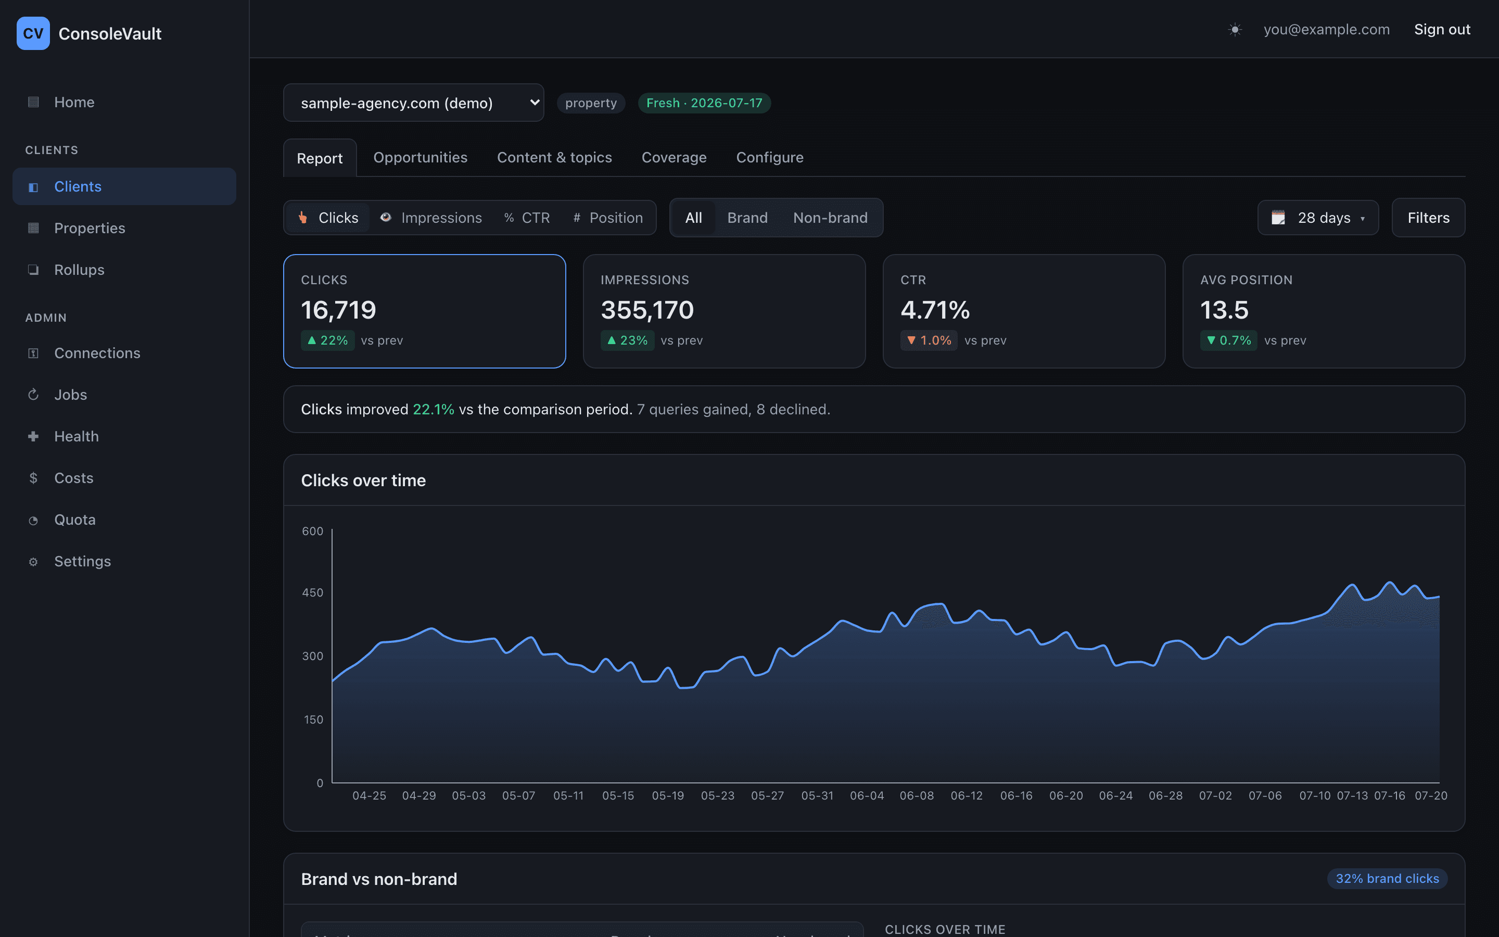Click the Settings gear icon
1499x937 pixels.
click(x=33, y=562)
